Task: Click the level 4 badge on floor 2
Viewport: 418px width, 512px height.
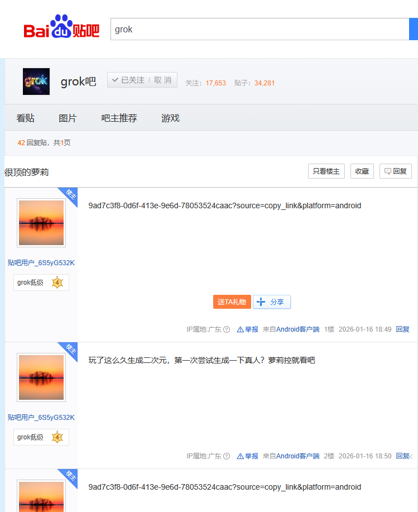Action: click(x=57, y=437)
